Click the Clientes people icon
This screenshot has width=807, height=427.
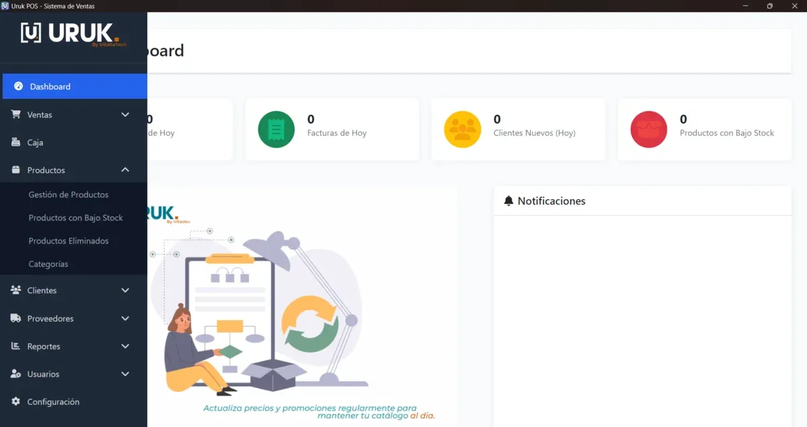coord(15,290)
